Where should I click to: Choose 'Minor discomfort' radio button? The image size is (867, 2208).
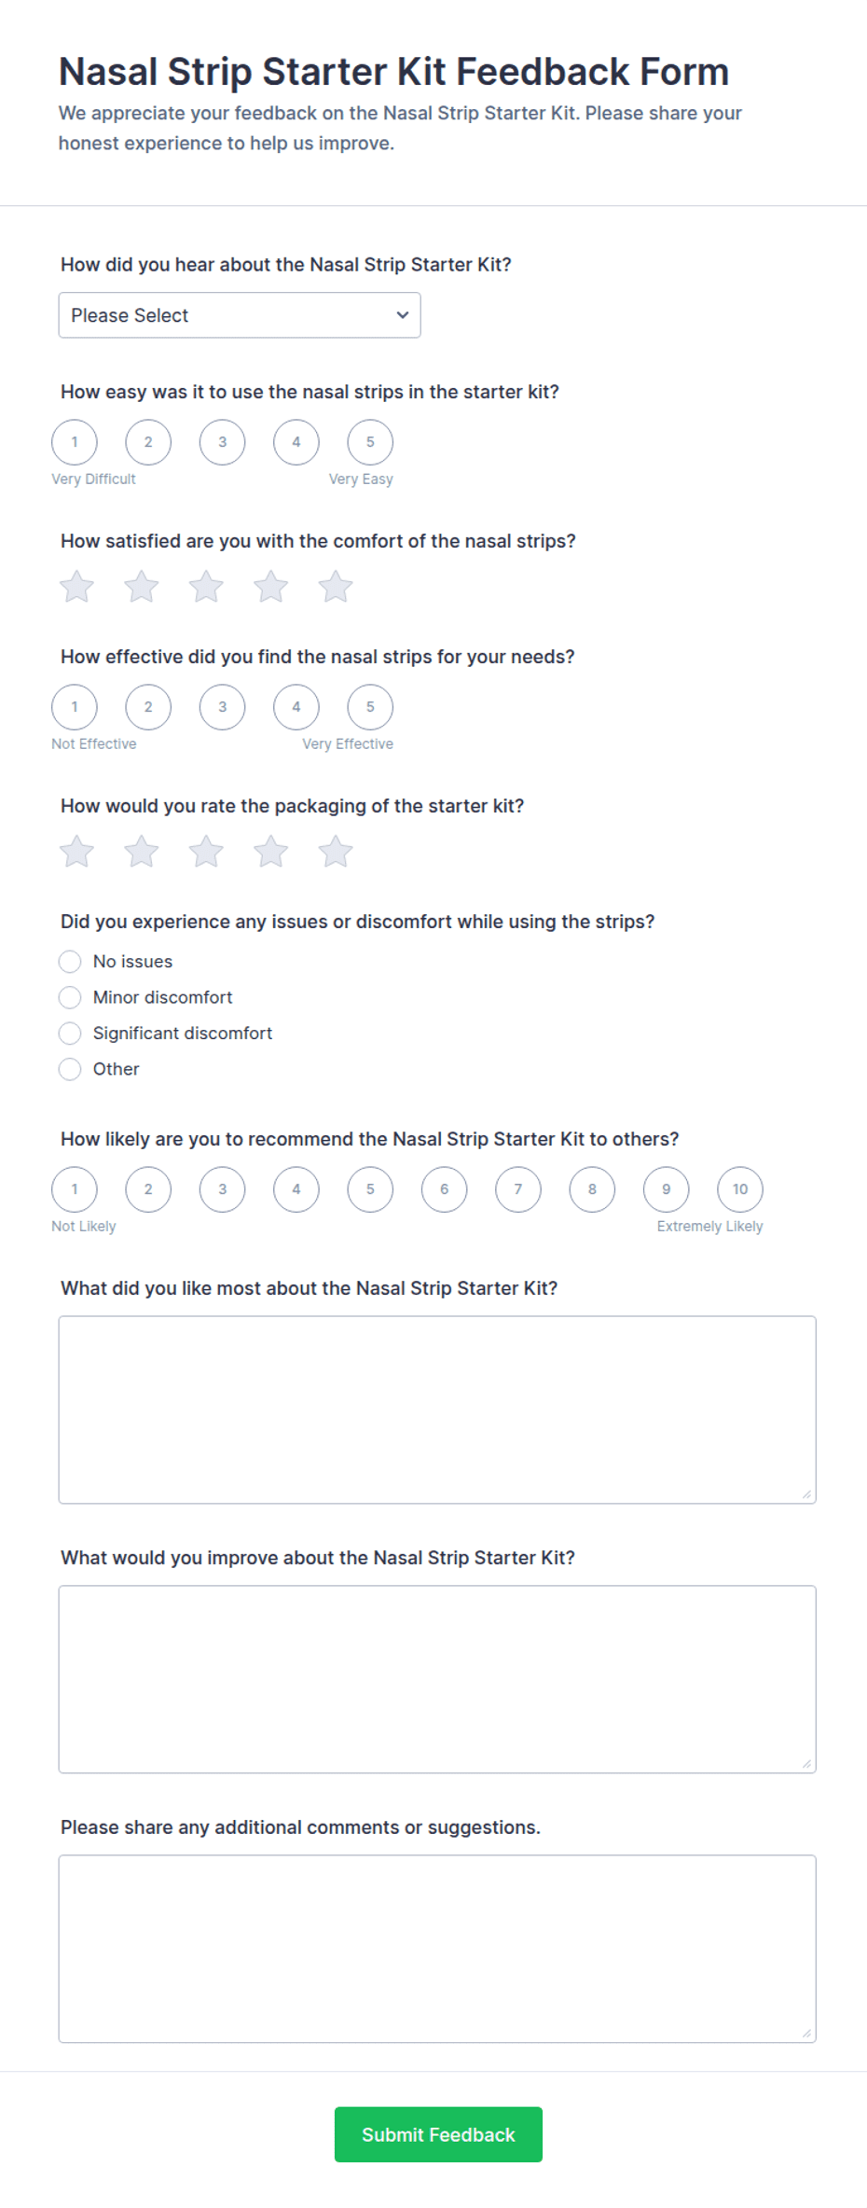point(70,997)
